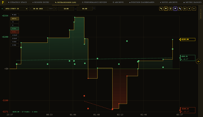Click the +$68.91 green value label
This screenshot has height=117, width=203.
tap(188, 58)
